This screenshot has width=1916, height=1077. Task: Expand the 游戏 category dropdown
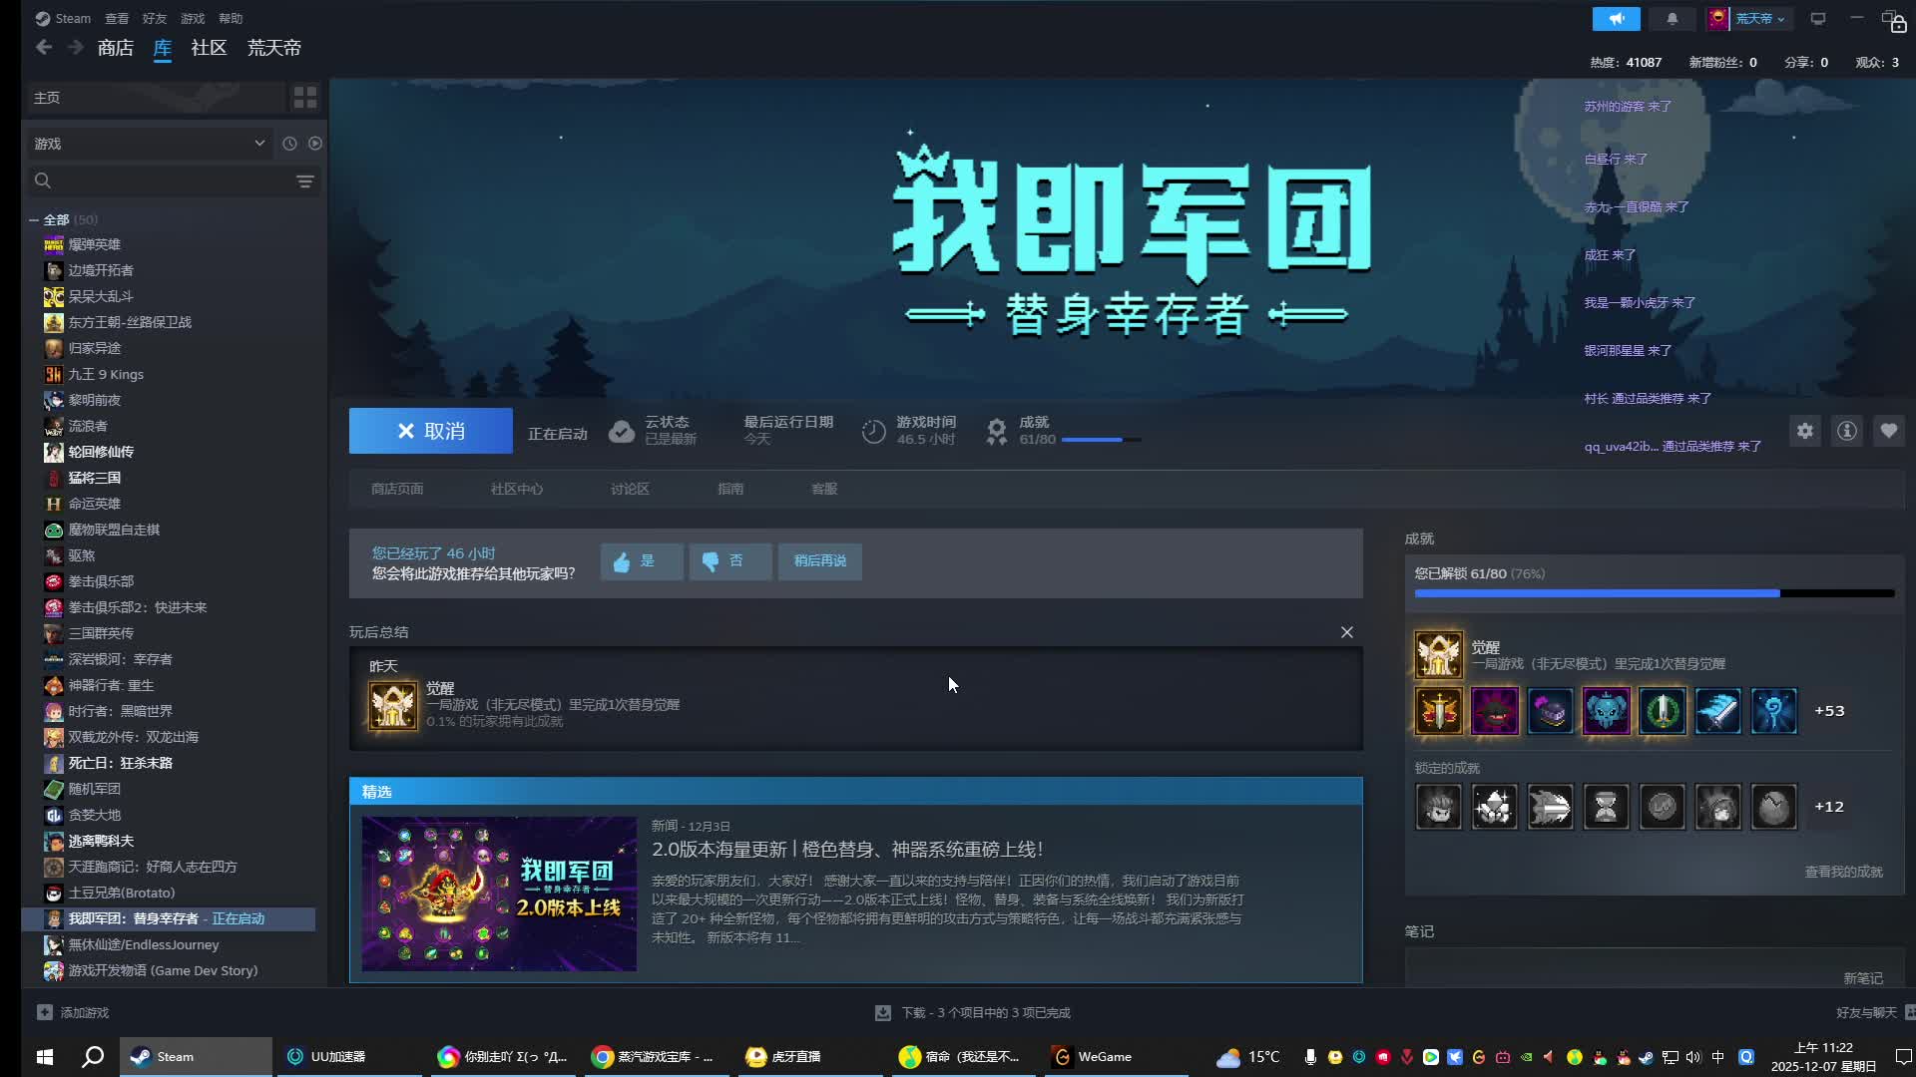pos(259,144)
